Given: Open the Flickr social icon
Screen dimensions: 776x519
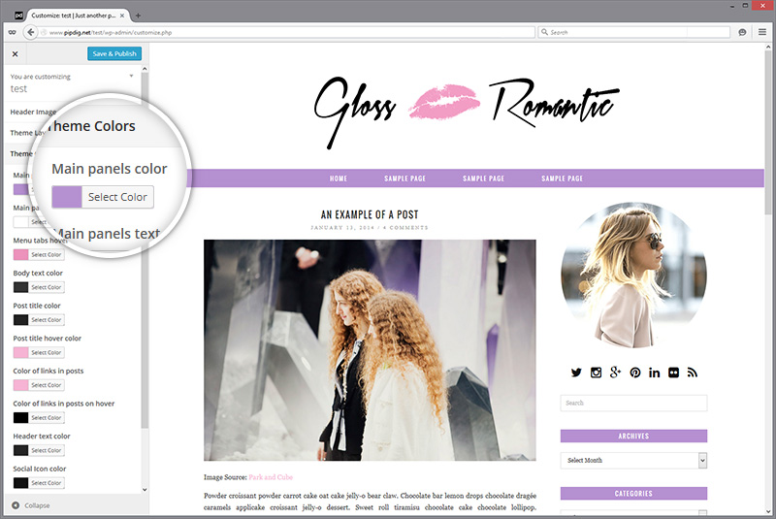Looking at the screenshot, I should [673, 373].
